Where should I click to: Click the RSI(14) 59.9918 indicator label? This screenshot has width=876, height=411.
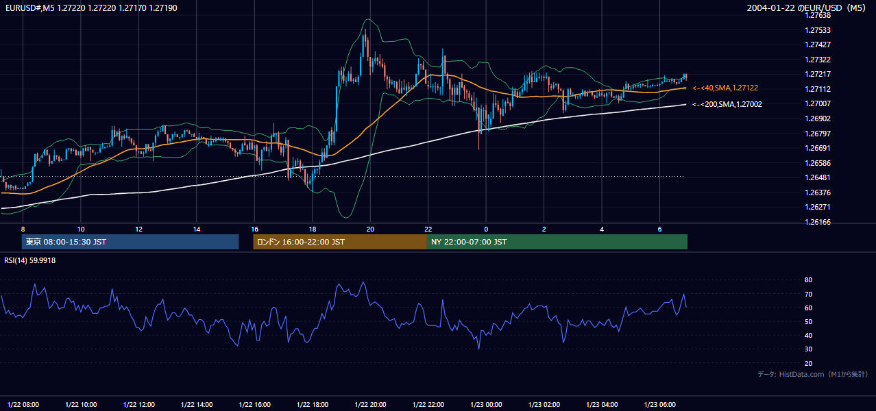[x=30, y=260]
